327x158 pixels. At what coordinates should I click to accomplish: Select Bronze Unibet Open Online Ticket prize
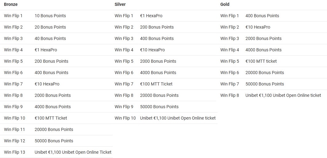[73, 152]
